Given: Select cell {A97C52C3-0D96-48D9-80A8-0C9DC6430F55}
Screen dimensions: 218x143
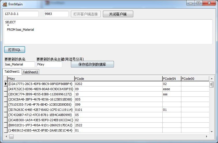Looking at the screenshot, I should click(41, 89).
